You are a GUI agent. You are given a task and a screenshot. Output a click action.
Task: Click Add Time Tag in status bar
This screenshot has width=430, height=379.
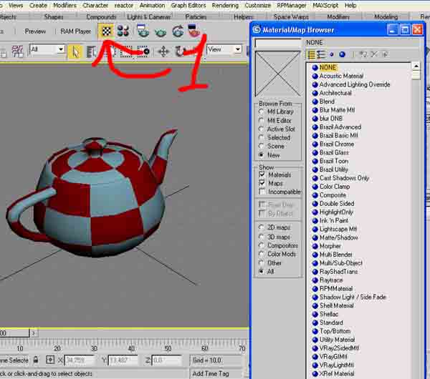tap(210, 373)
